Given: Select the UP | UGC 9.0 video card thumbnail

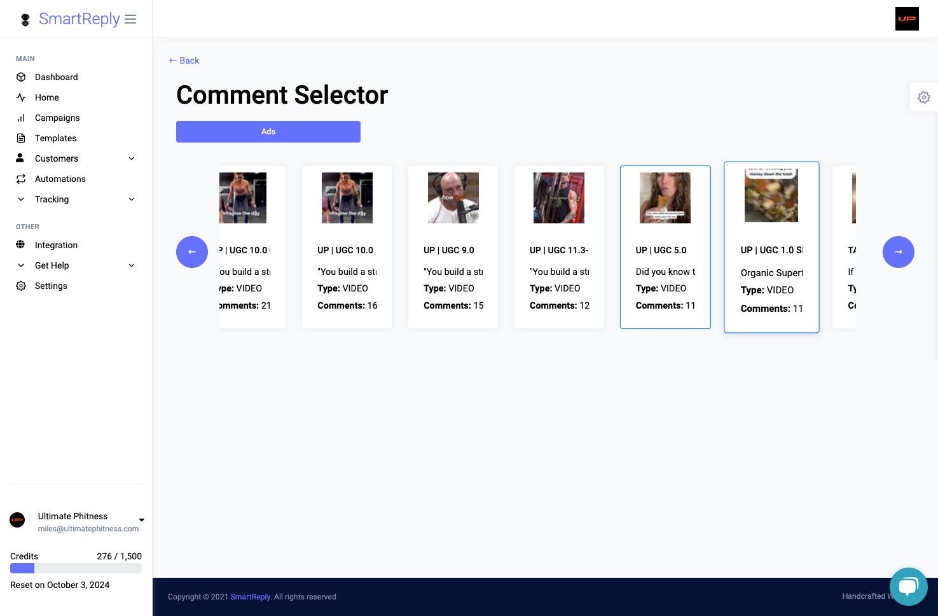Looking at the screenshot, I should 453,198.
